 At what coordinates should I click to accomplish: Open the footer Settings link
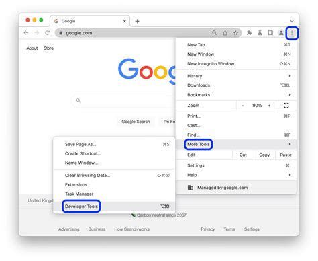click(252, 229)
